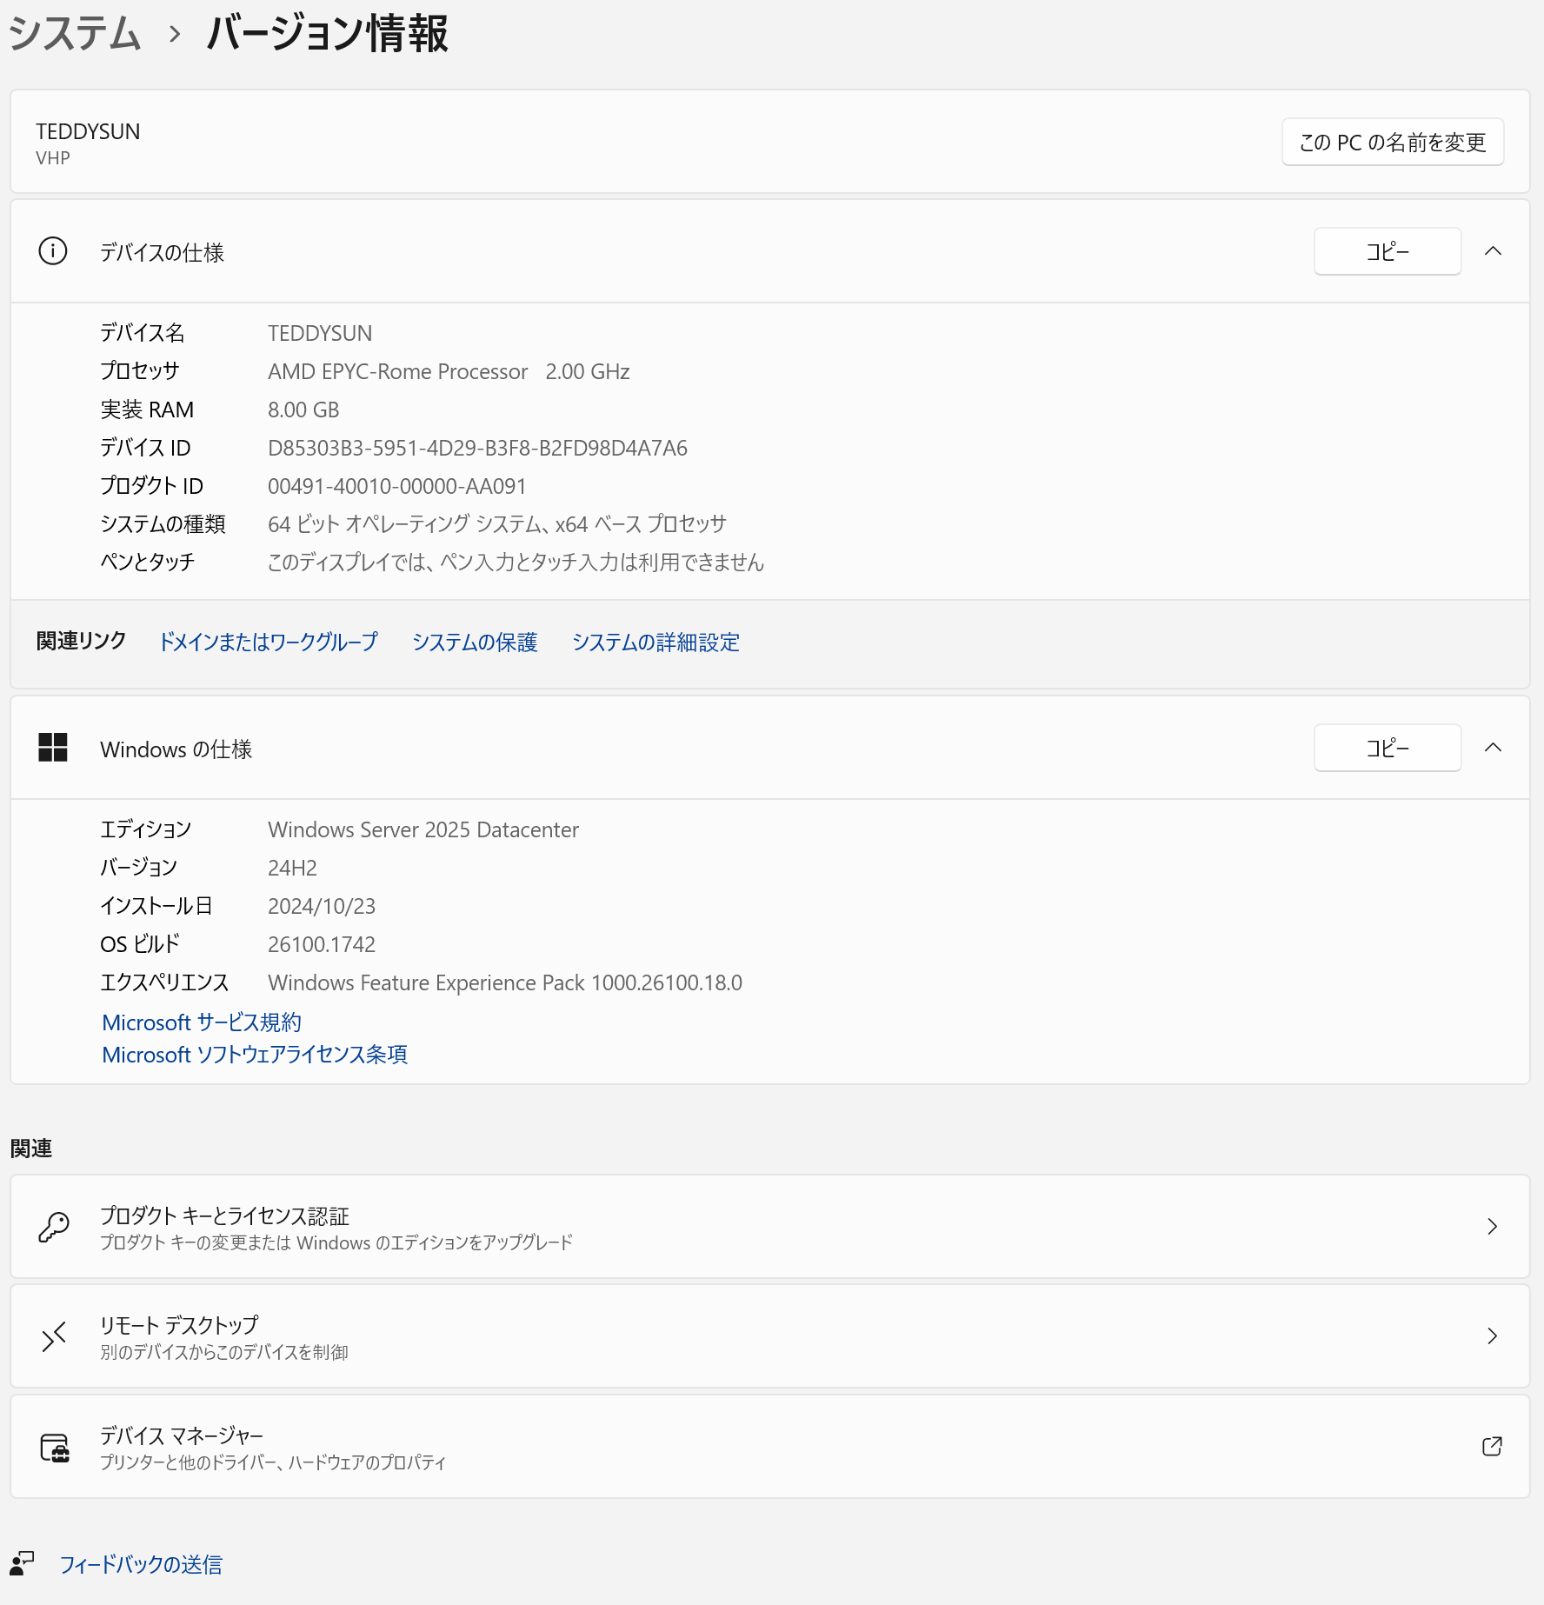Click the Device Manager icon
Viewport: 1544px width, 1605px height.
click(x=55, y=1448)
